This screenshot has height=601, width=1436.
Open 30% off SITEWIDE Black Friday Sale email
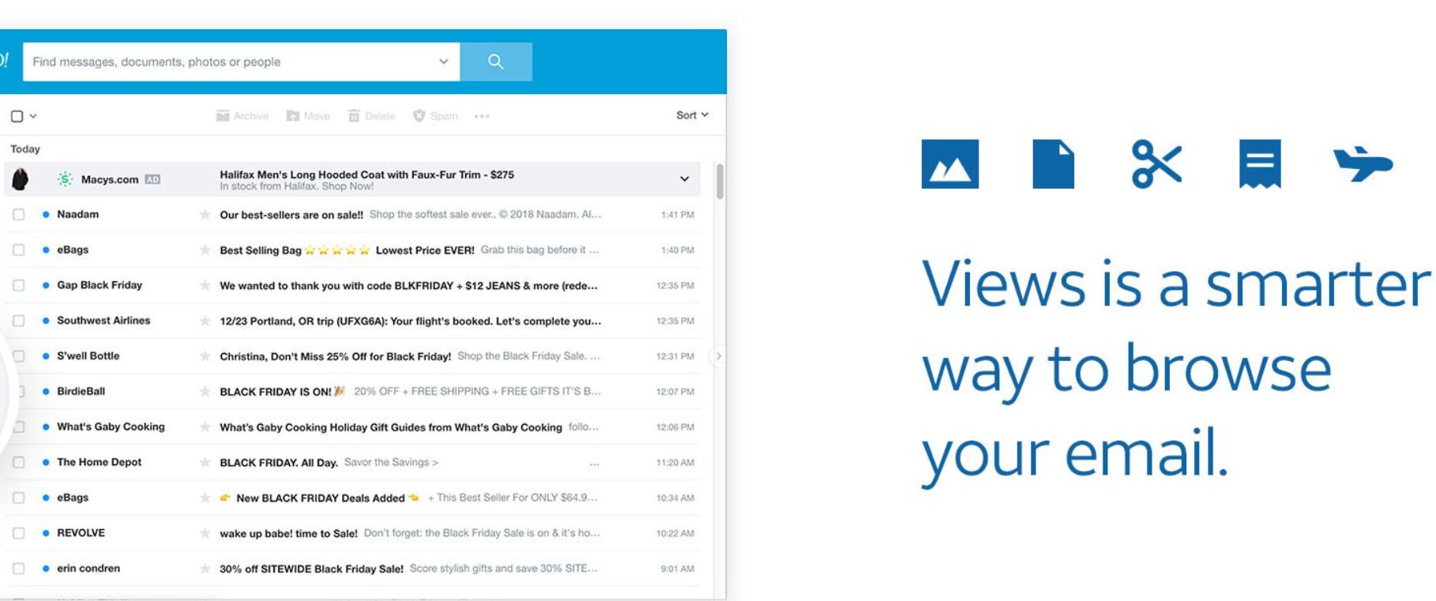[311, 569]
